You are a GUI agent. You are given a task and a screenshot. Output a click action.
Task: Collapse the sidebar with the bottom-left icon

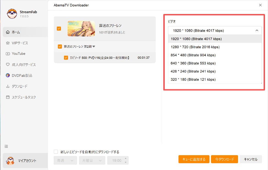[6, 146]
